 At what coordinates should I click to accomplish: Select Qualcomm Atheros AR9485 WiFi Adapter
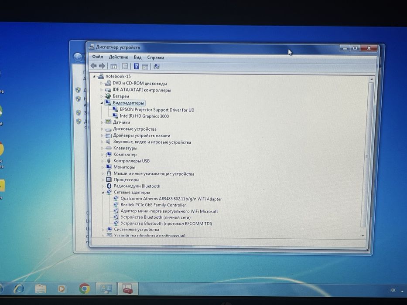[x=171, y=199]
